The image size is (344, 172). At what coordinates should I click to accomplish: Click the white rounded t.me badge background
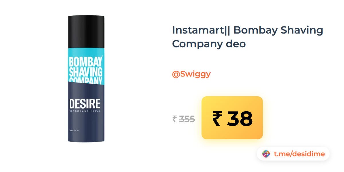point(293,154)
